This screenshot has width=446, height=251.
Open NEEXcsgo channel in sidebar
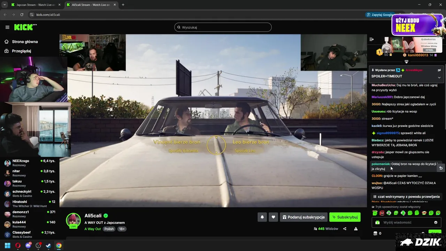tap(30, 163)
